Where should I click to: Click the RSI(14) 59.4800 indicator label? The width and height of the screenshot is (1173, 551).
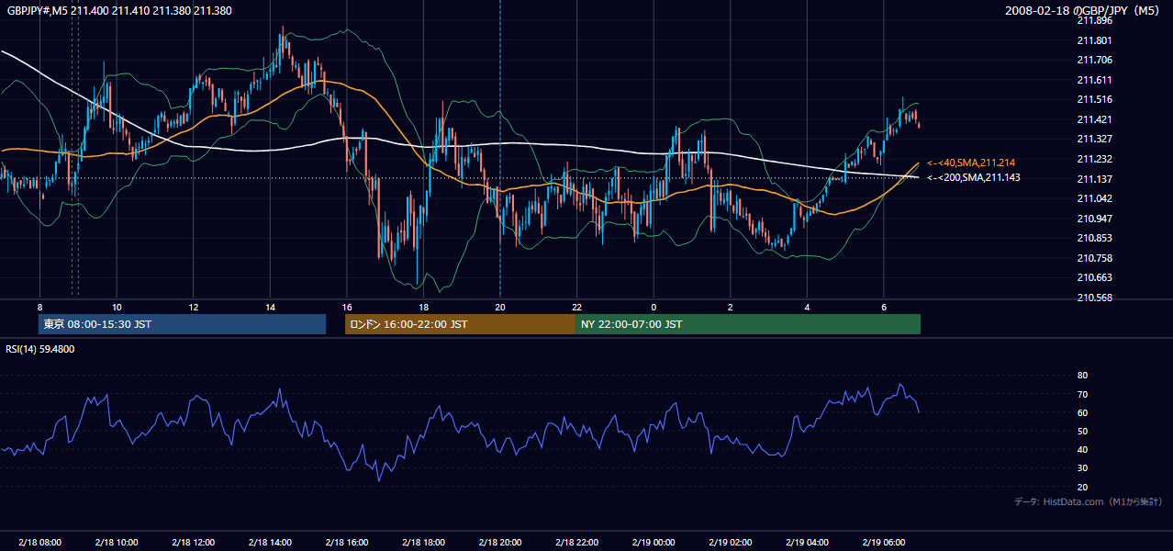point(40,349)
